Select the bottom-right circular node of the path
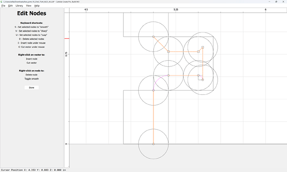Viewport: 287px width, 172px height. (203, 80)
